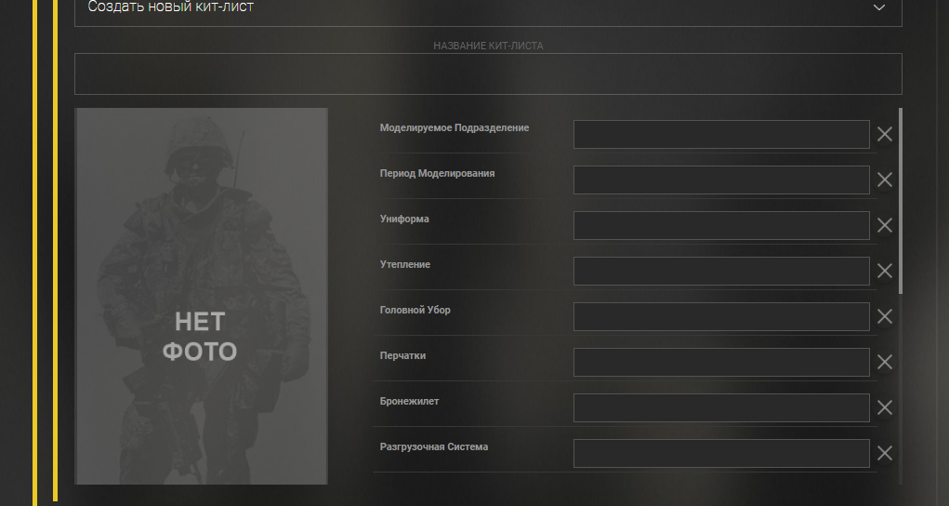The width and height of the screenshot is (949, 506).
Task: Select the 'Период Моделирования' label text
Action: click(437, 173)
